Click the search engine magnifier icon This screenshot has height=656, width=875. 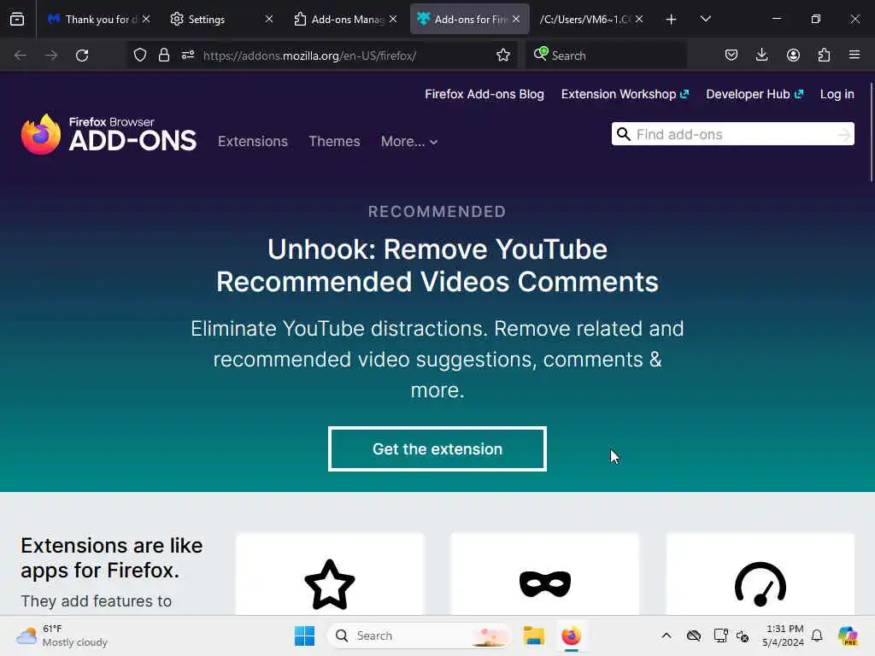pyautogui.click(x=540, y=54)
